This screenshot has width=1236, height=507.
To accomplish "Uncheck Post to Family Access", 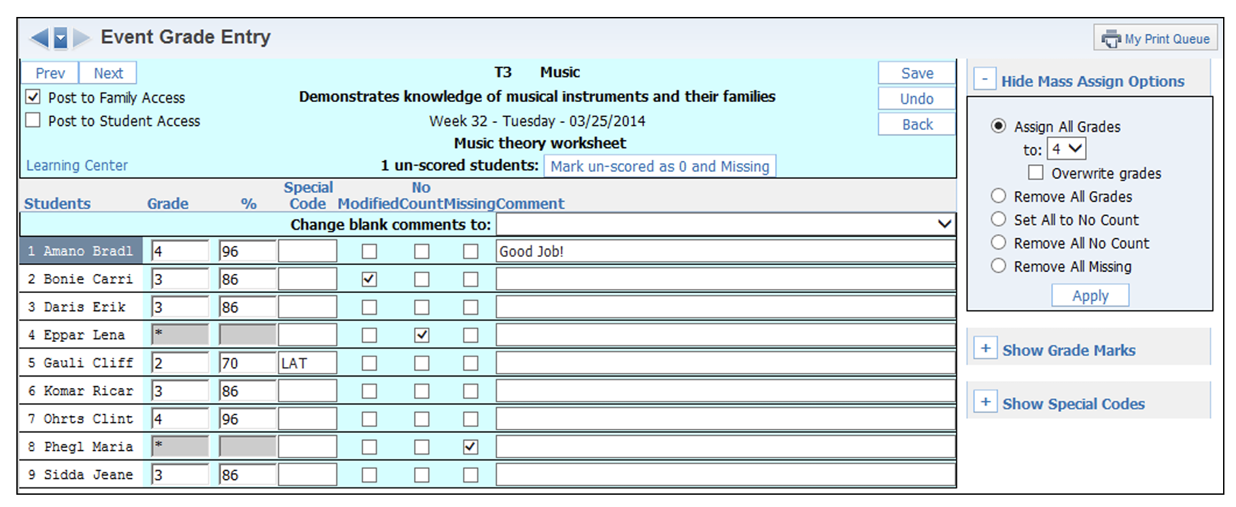I will 33,97.
